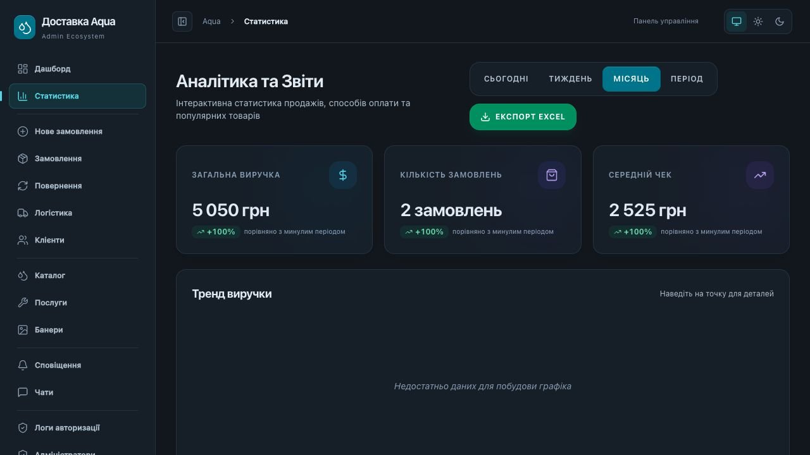Click the dollar icon on Загальна виручка card
The height and width of the screenshot is (455, 810).
pyautogui.click(x=343, y=175)
